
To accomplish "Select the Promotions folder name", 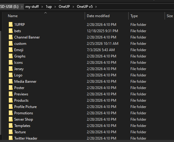I will tap(24, 113).
